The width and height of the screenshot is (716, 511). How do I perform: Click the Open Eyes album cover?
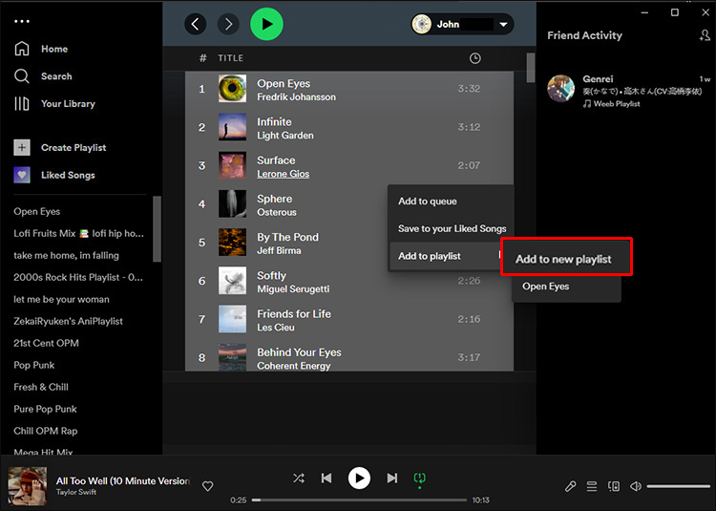click(232, 88)
